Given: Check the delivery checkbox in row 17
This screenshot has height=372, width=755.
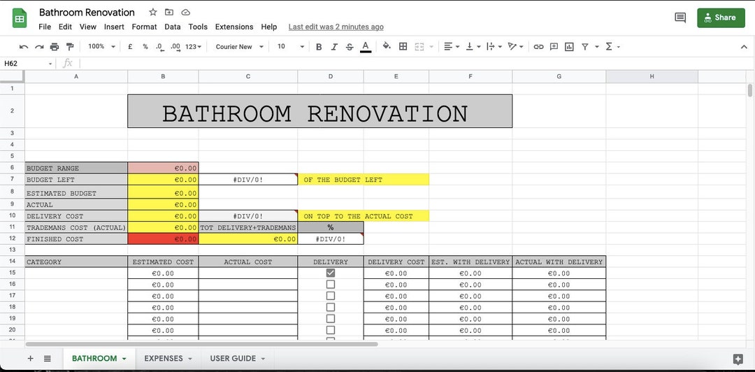Looking at the screenshot, I should tap(330, 296).
